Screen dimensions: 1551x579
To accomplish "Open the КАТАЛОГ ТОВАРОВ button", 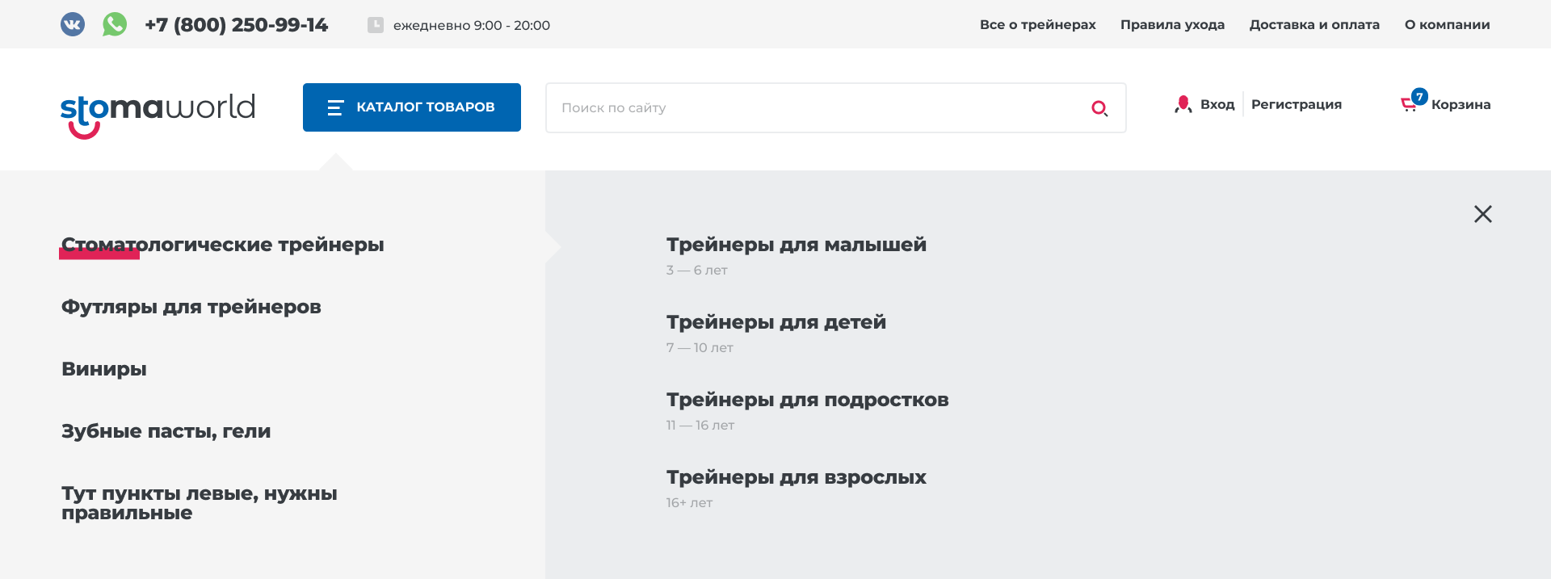I will [x=412, y=107].
